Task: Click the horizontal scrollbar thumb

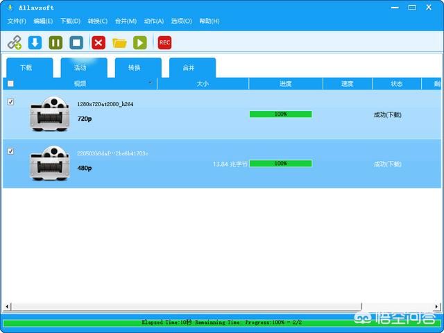Action: tap(187, 307)
